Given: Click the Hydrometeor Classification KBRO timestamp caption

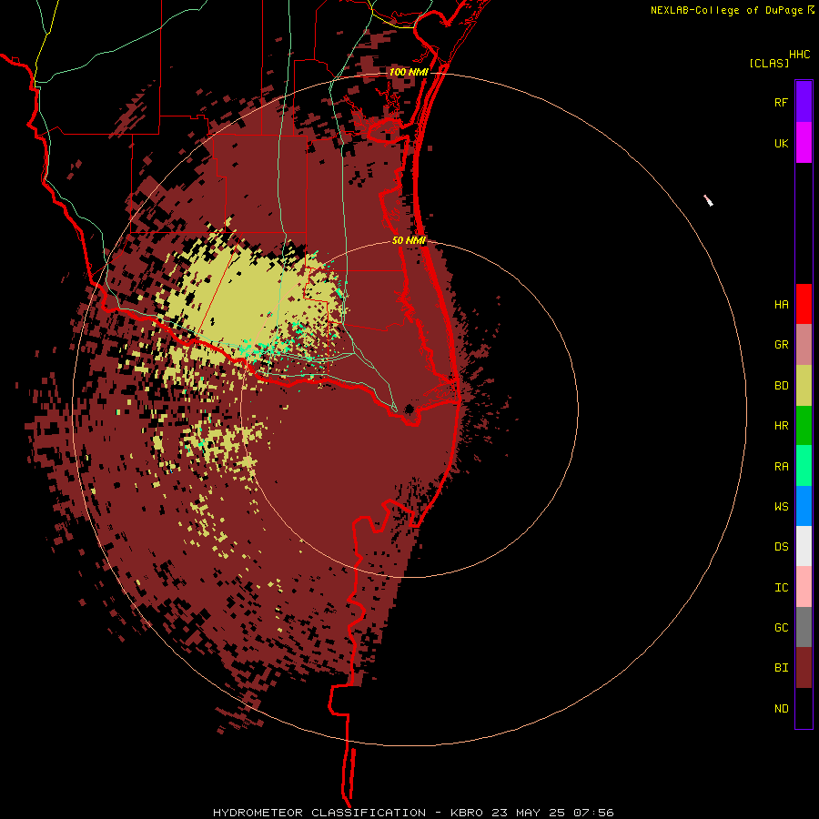Looking at the screenshot, I should coord(412,813).
